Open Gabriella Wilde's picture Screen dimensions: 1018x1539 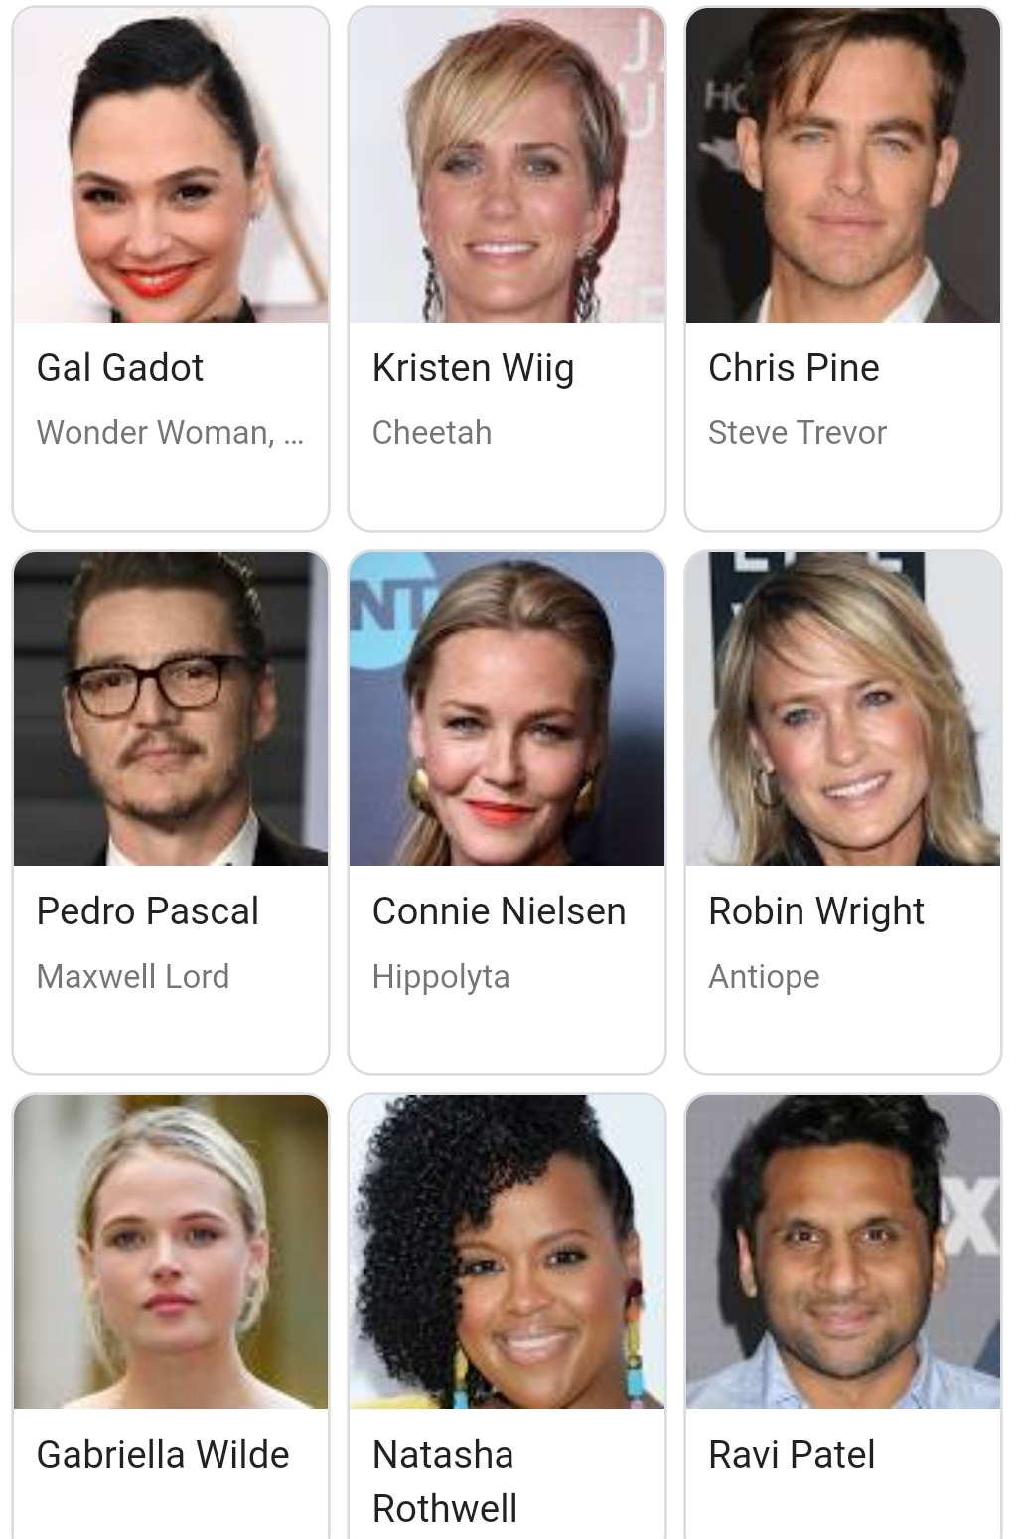(171, 1251)
